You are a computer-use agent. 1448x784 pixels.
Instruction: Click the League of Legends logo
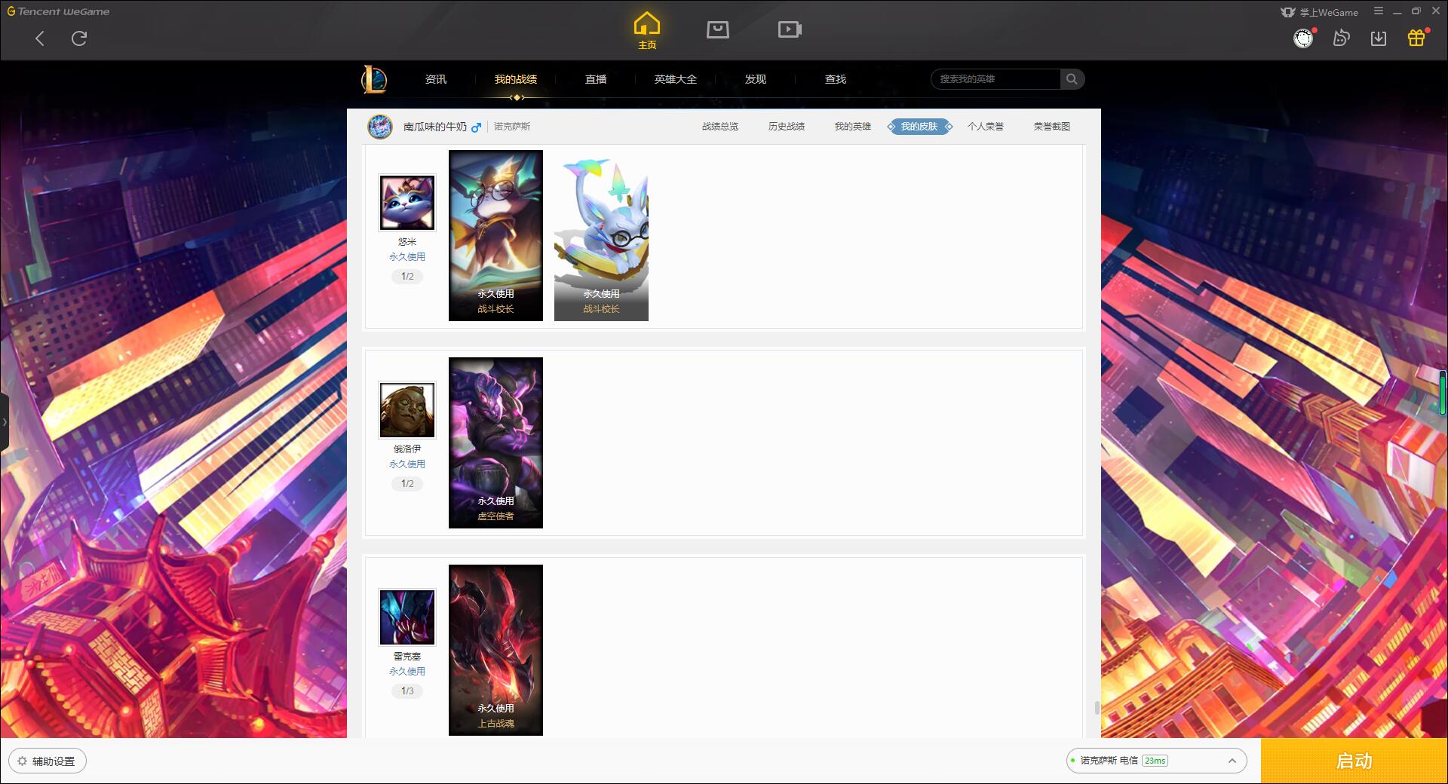click(x=374, y=79)
